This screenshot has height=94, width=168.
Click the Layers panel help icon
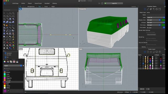pos(160,52)
